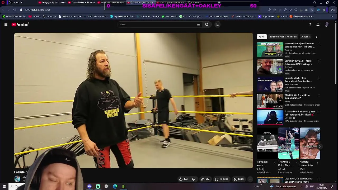This screenshot has height=190, width=338.
Task: Open the World Monitor bookmark
Action: tap(95, 16)
